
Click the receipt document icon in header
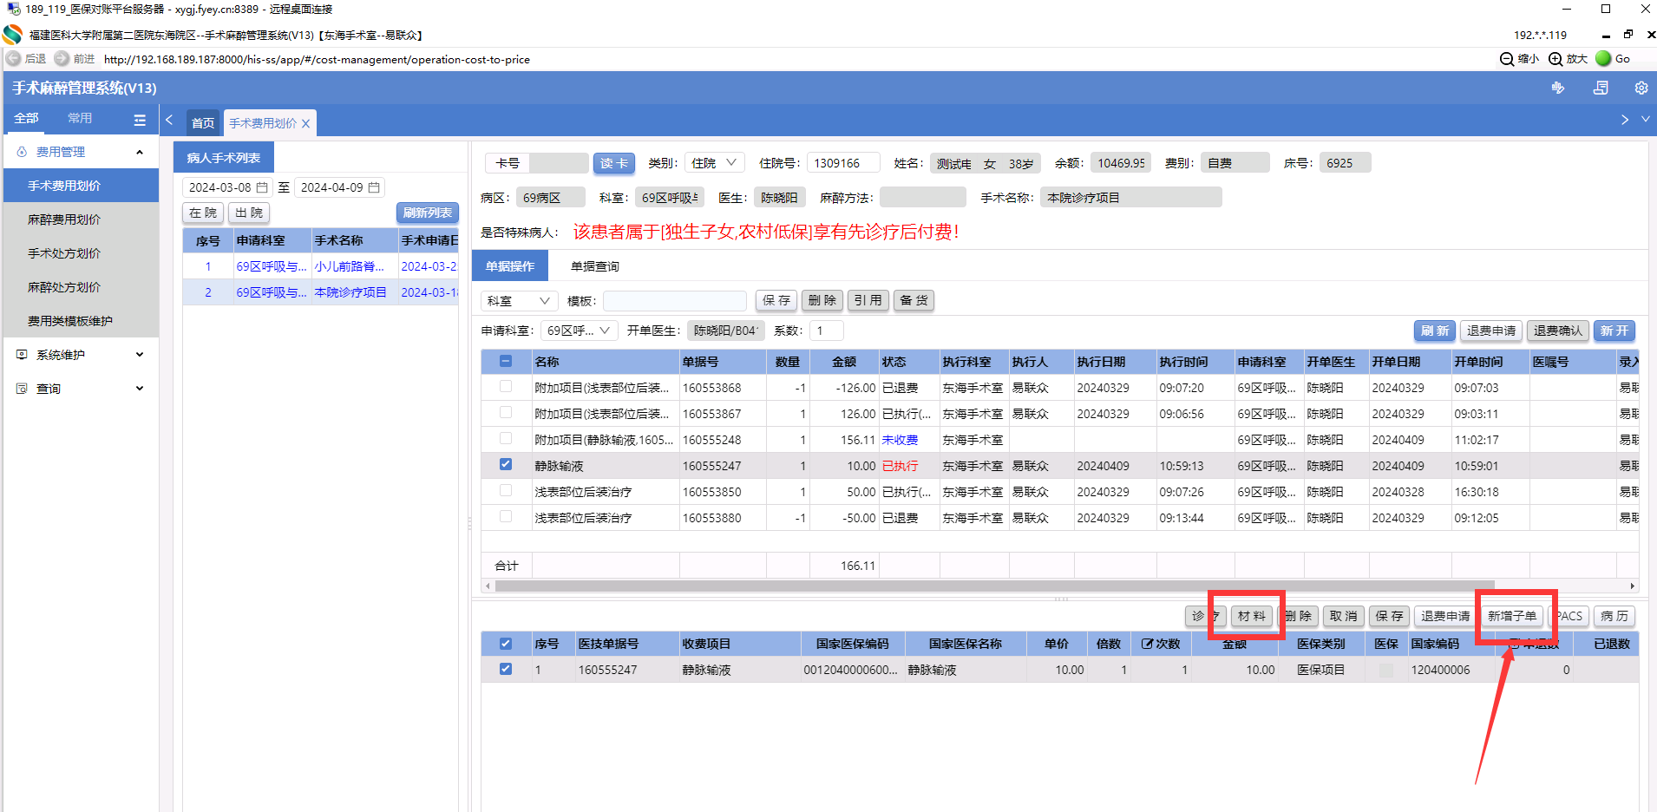(1601, 88)
